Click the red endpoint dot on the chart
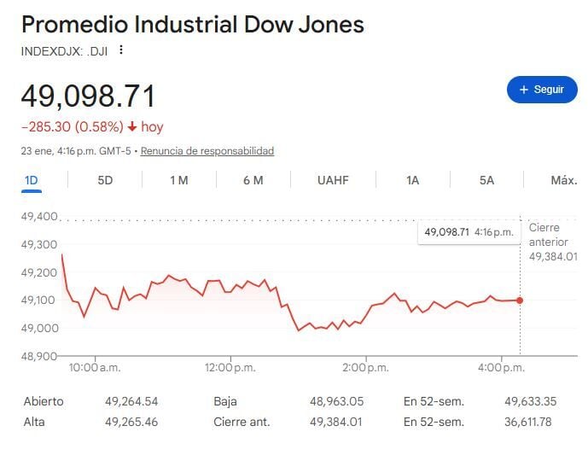 520,300
